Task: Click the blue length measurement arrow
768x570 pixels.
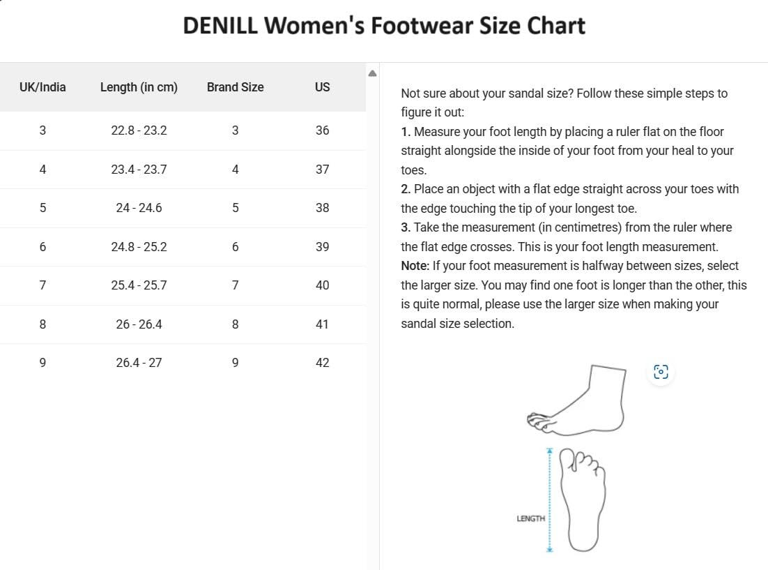Action: point(549,500)
